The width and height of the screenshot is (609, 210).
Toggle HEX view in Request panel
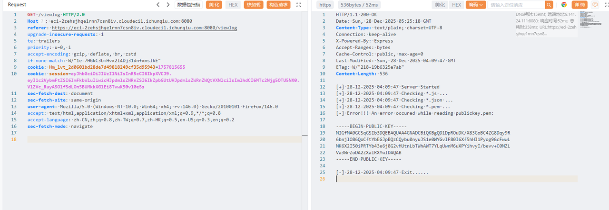[233, 5]
